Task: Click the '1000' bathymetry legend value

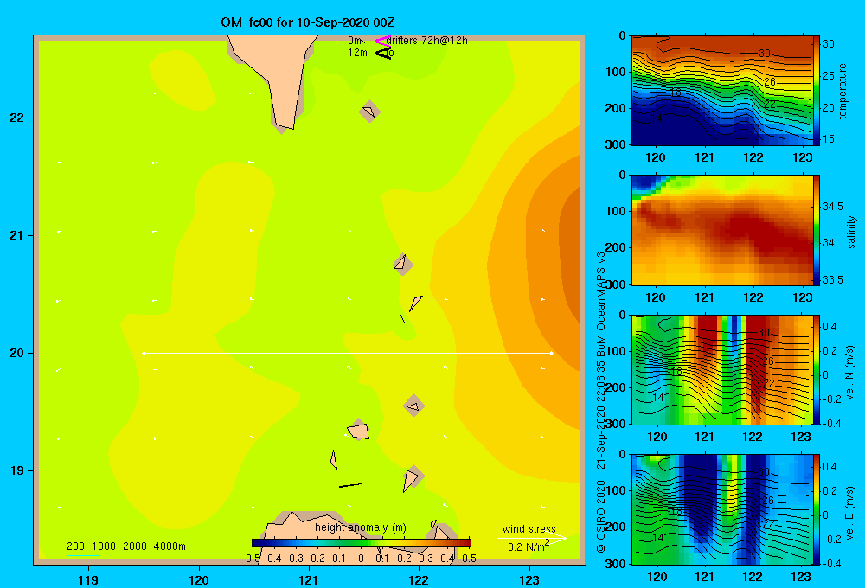Action: [104, 546]
